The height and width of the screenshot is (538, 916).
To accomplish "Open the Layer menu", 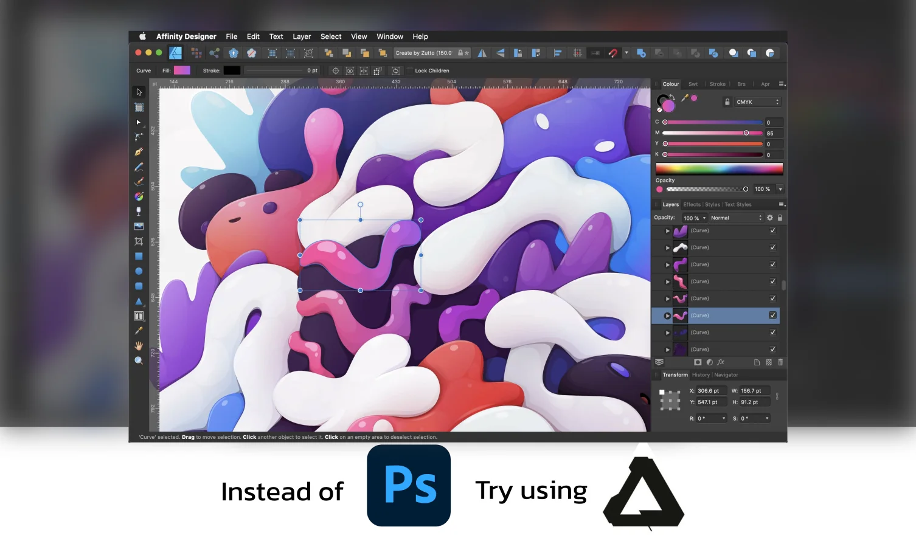I will 302,36.
